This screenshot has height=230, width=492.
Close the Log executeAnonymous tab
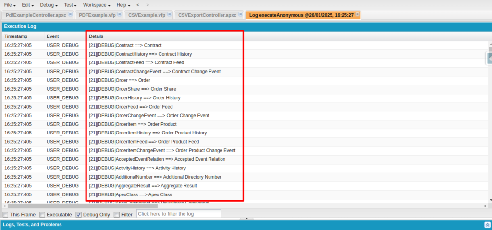coord(357,14)
